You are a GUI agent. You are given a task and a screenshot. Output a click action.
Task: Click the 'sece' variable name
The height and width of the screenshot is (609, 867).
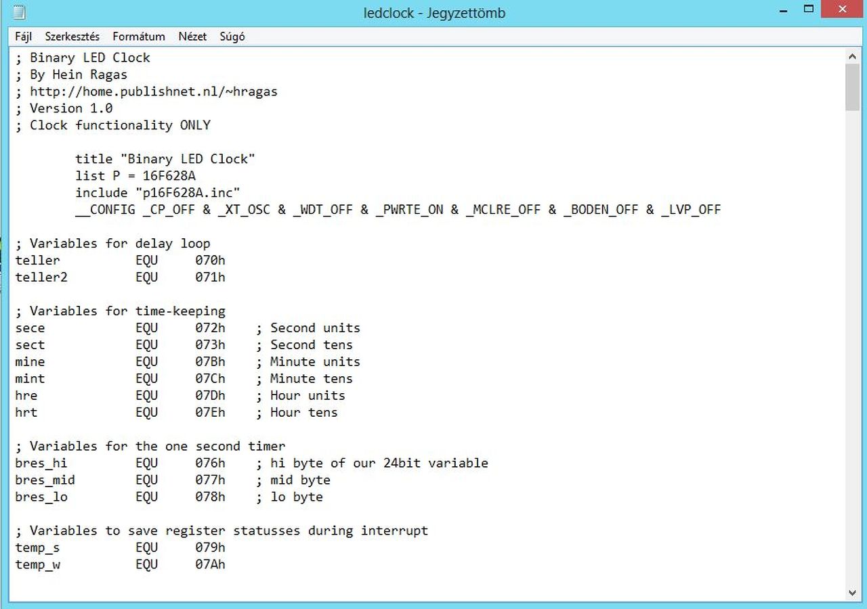tap(30, 328)
